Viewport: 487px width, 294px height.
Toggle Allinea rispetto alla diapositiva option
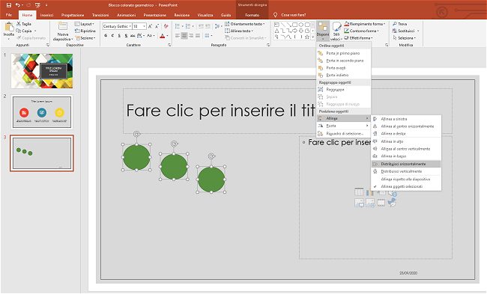[x=405, y=180]
